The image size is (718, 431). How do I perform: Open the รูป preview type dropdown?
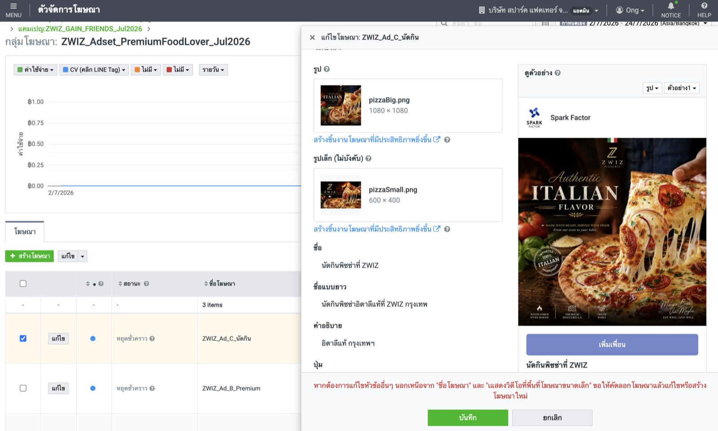[652, 88]
